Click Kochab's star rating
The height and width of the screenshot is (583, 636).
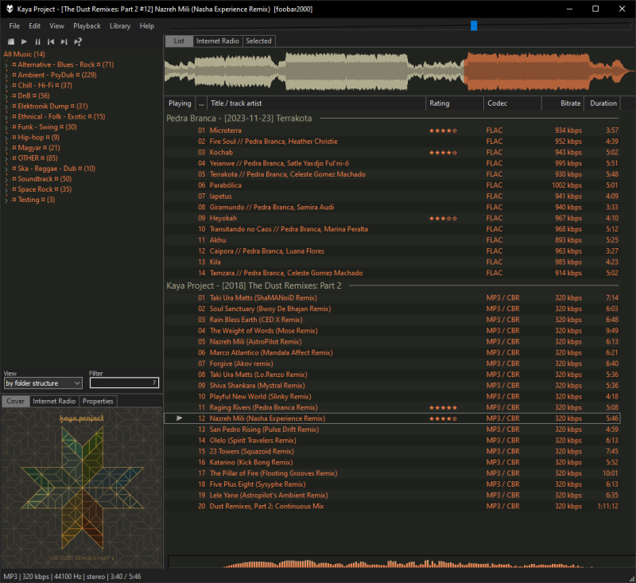(443, 153)
